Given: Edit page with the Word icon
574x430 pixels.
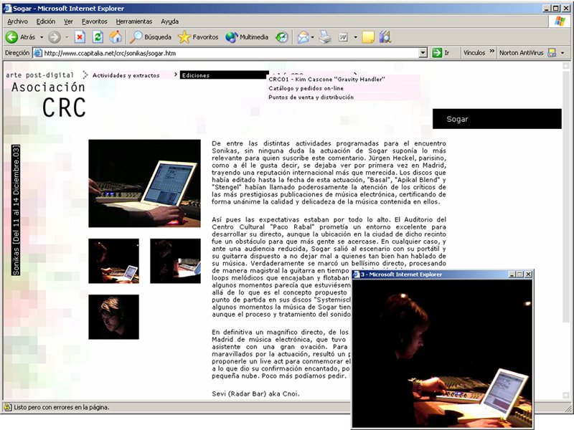Looking at the screenshot, I should [344, 37].
